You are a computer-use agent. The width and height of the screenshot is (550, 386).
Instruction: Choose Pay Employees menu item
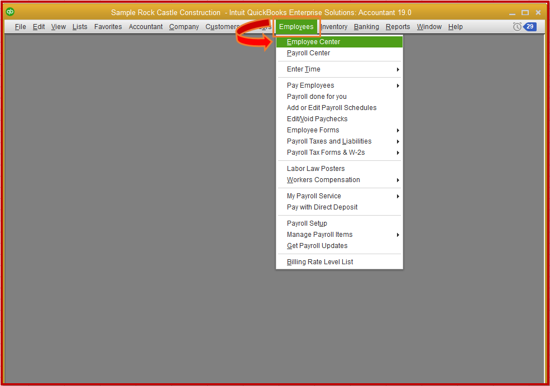[339, 85]
